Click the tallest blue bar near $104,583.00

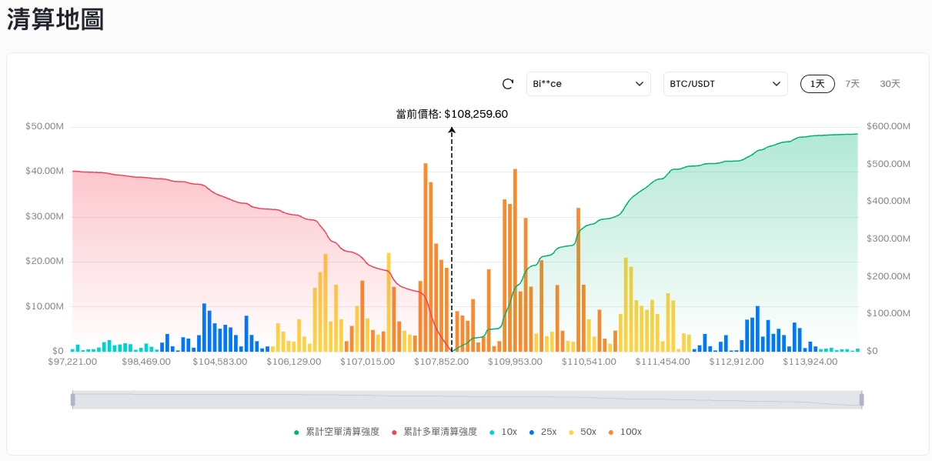(x=204, y=328)
